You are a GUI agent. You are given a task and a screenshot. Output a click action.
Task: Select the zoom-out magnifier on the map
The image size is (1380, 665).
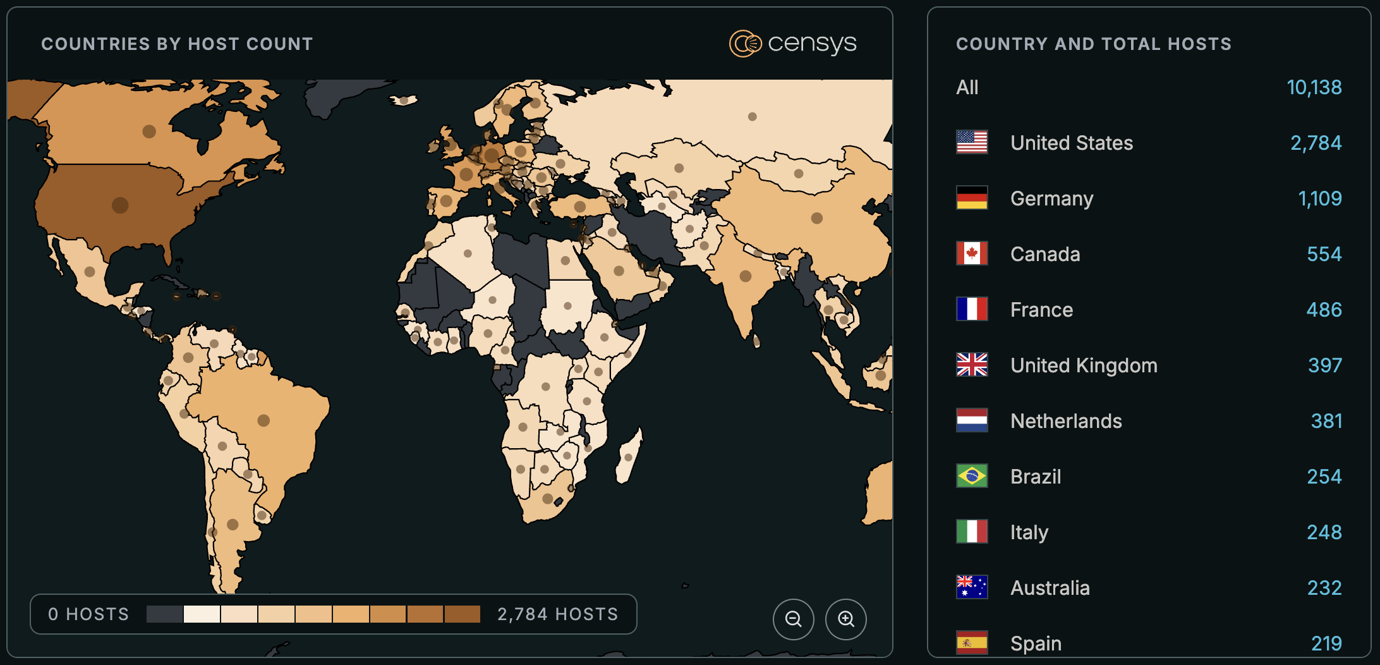point(794,619)
